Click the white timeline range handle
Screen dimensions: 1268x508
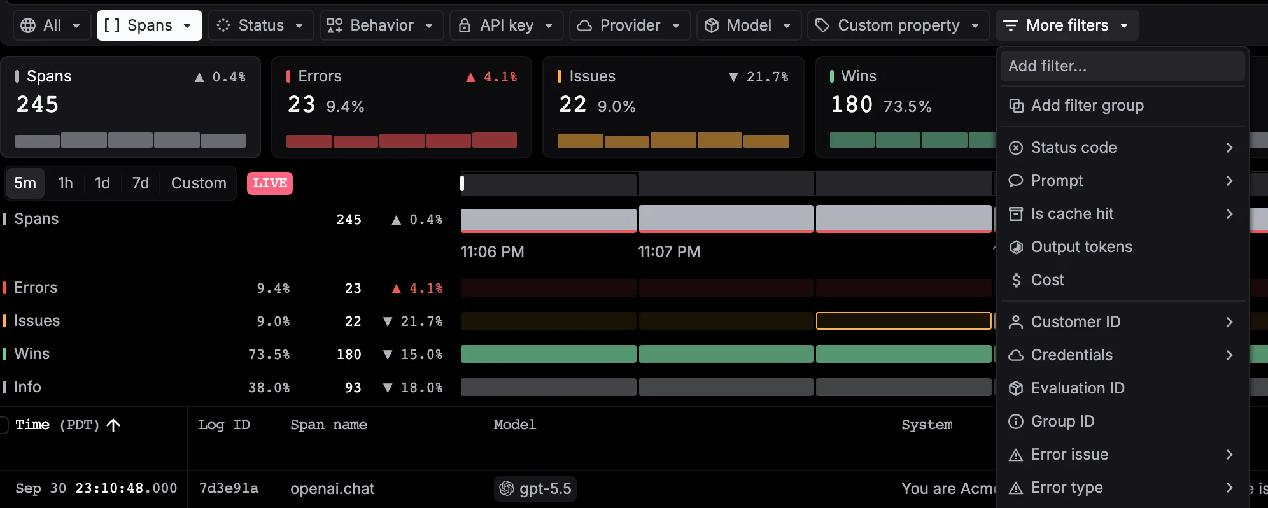(462, 183)
